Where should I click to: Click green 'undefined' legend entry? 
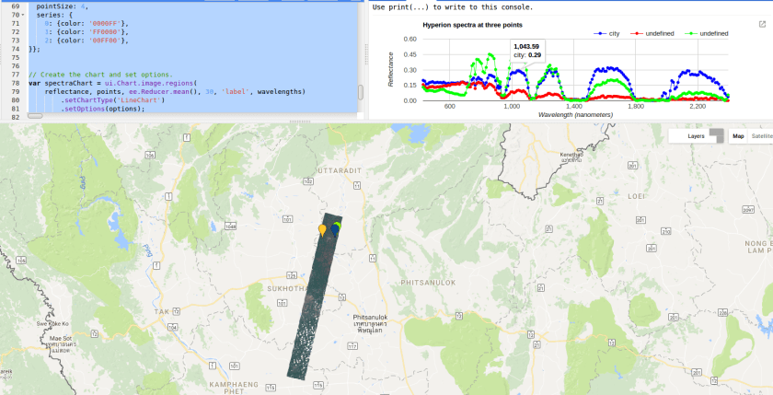[713, 33]
